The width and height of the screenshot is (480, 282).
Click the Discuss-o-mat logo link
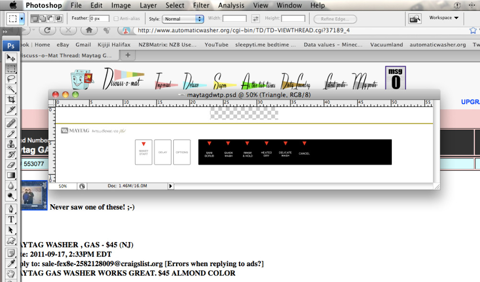click(x=123, y=79)
